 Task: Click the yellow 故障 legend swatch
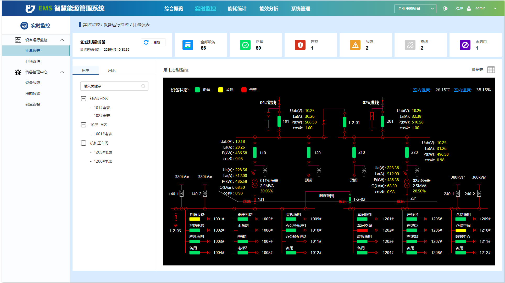click(221, 90)
